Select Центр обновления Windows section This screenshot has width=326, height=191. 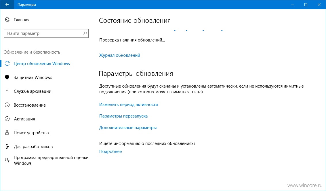[42, 63]
